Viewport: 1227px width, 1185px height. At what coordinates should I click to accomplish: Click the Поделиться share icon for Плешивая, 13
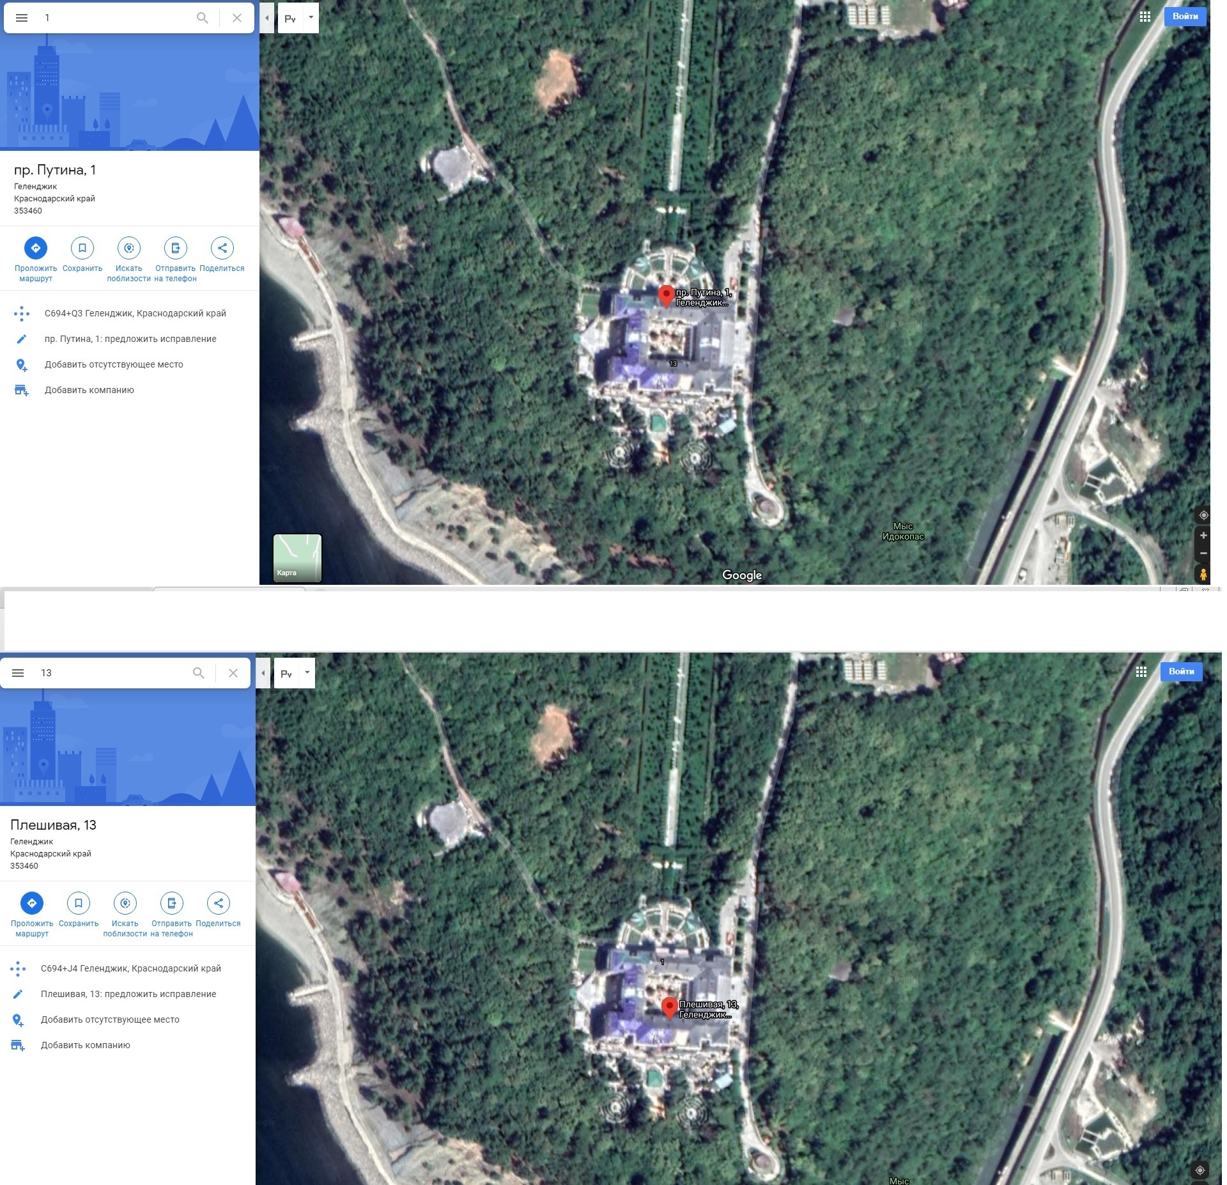(219, 903)
